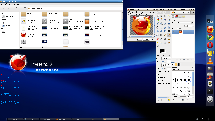Viewport: 215px width, 121px height.
Task: Toggle the lock alpha checkbox in Layers
Action: point(178,28)
